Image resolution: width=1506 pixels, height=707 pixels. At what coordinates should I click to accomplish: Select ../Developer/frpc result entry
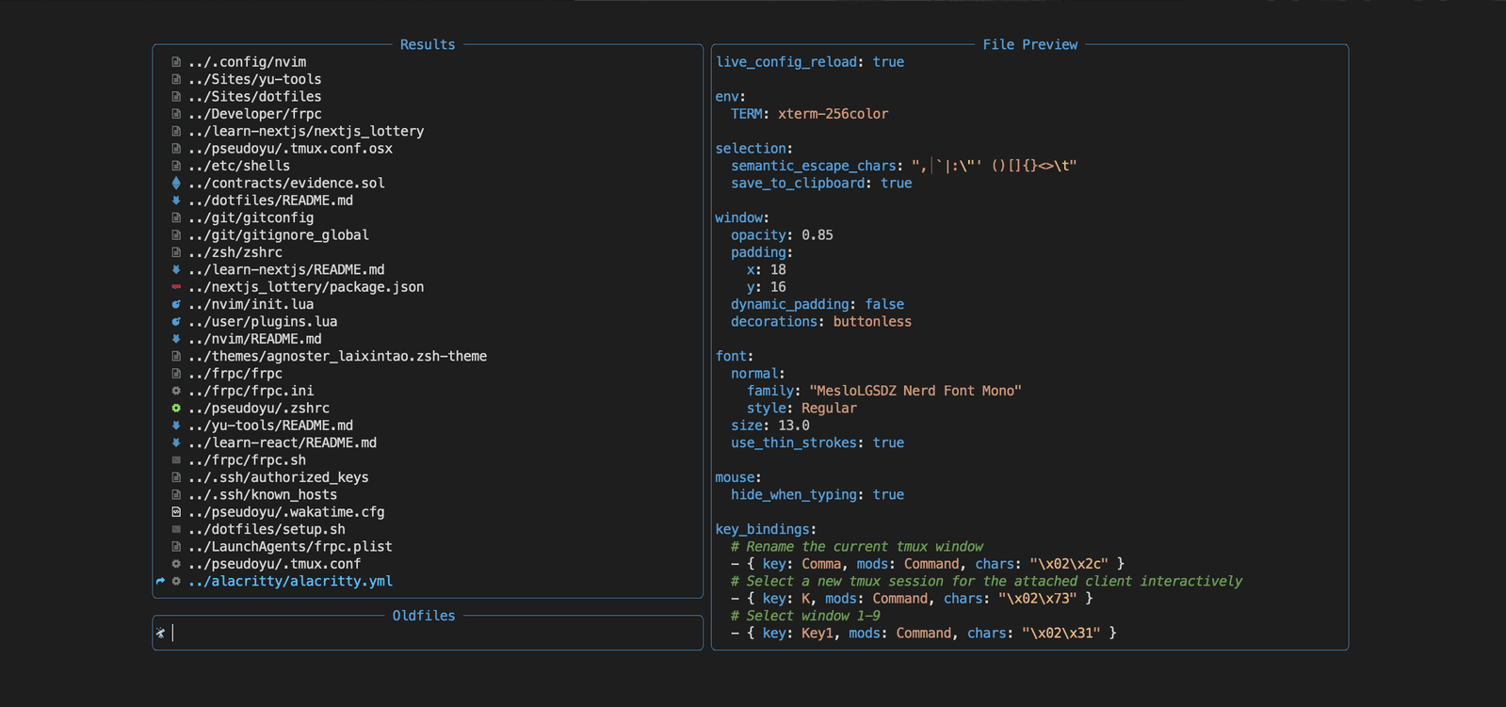click(254, 114)
